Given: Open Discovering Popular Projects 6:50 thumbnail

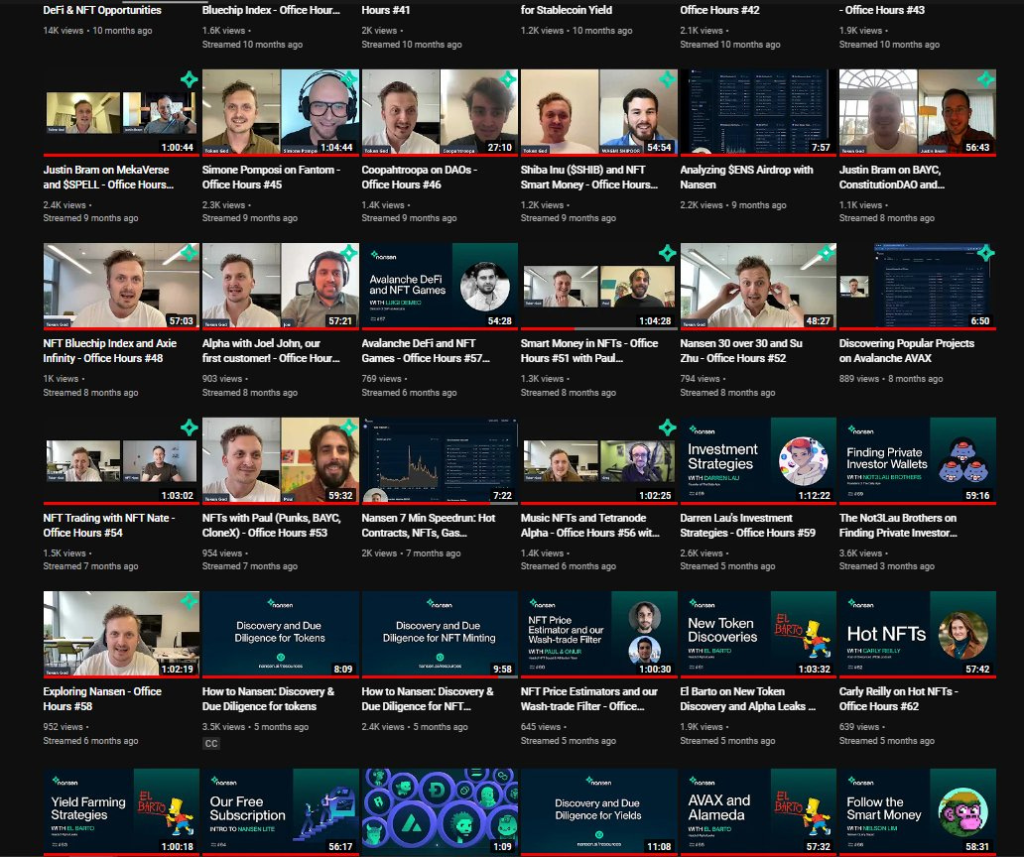Looking at the screenshot, I should 918,286.
